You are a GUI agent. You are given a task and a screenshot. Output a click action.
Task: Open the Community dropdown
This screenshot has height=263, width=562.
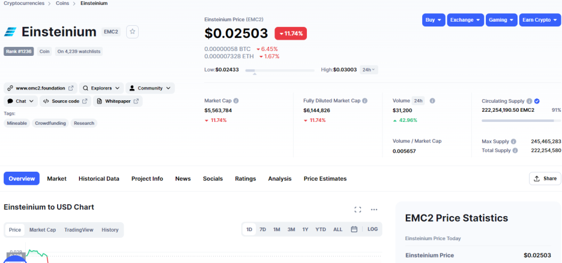(x=150, y=88)
